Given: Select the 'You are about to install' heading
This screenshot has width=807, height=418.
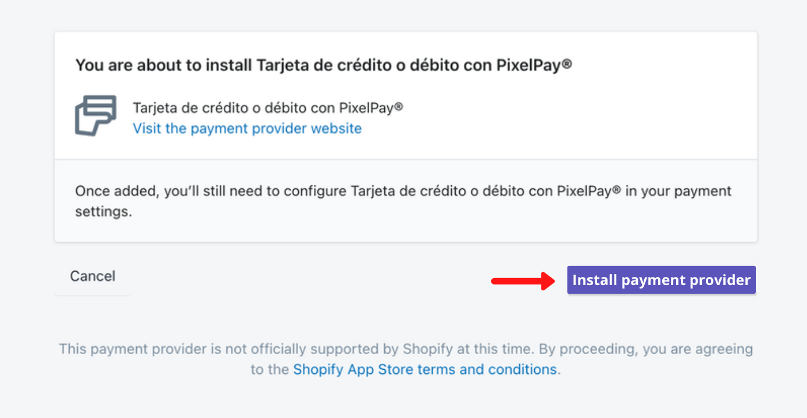Looking at the screenshot, I should click(323, 65).
